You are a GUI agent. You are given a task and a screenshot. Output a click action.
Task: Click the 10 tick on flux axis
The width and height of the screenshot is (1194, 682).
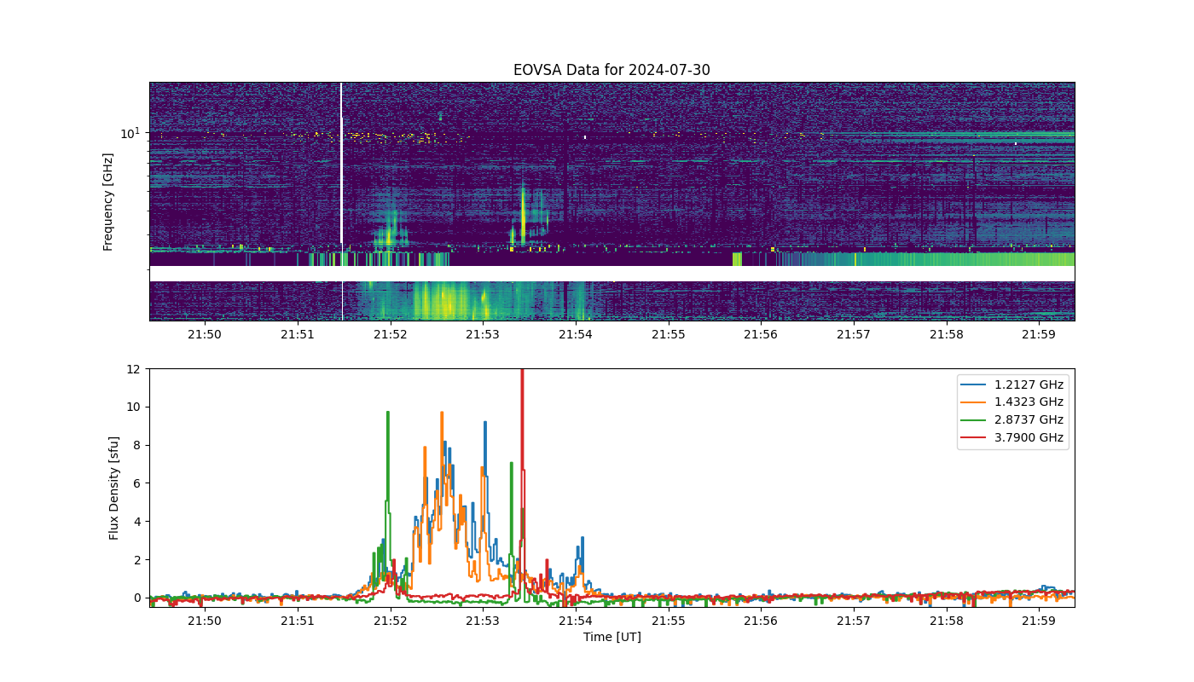coord(133,407)
